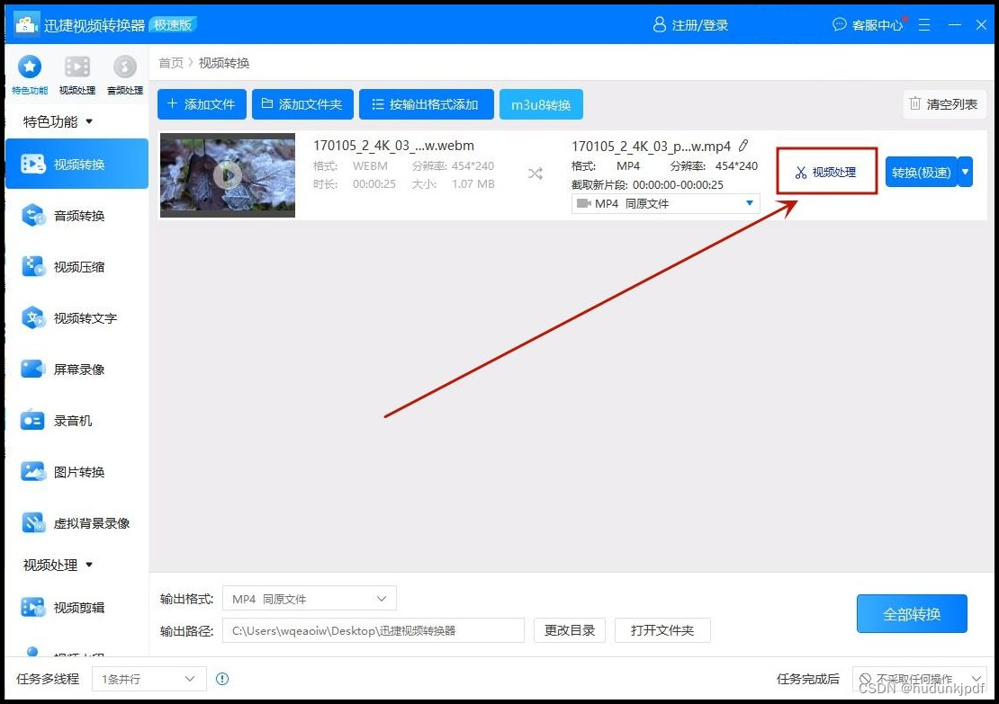The height and width of the screenshot is (704, 999).
Task: Click the 虚拟背景录像 icon
Action: click(33, 523)
